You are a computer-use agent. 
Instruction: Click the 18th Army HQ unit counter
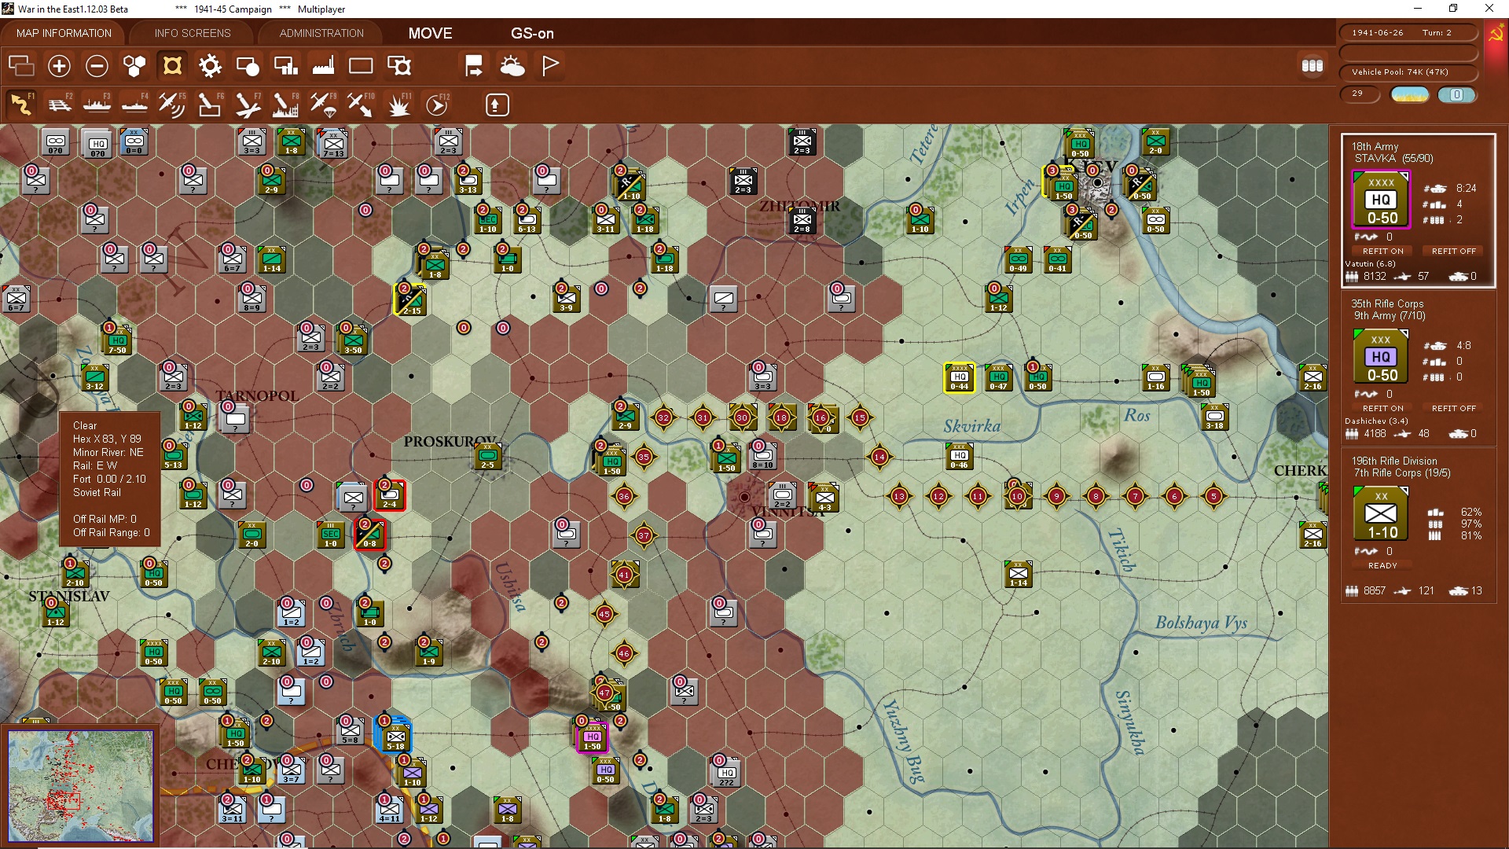pyautogui.click(x=1381, y=200)
